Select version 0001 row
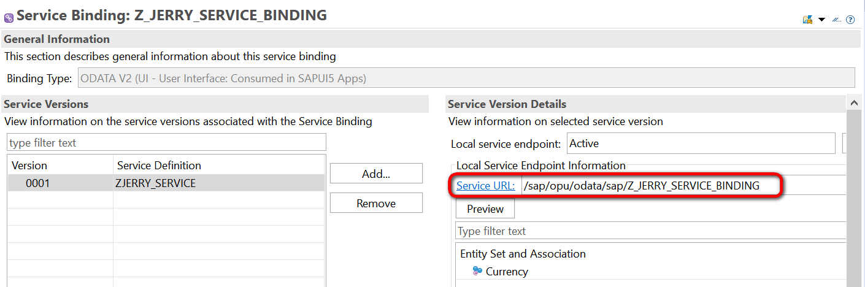865x287 pixels. [x=38, y=183]
